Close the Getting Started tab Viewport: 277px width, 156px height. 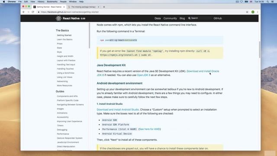pyautogui.click(x=64, y=7)
